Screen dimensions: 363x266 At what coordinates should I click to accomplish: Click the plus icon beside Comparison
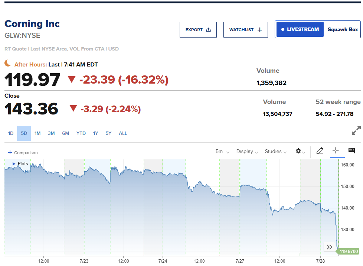tap(10, 152)
